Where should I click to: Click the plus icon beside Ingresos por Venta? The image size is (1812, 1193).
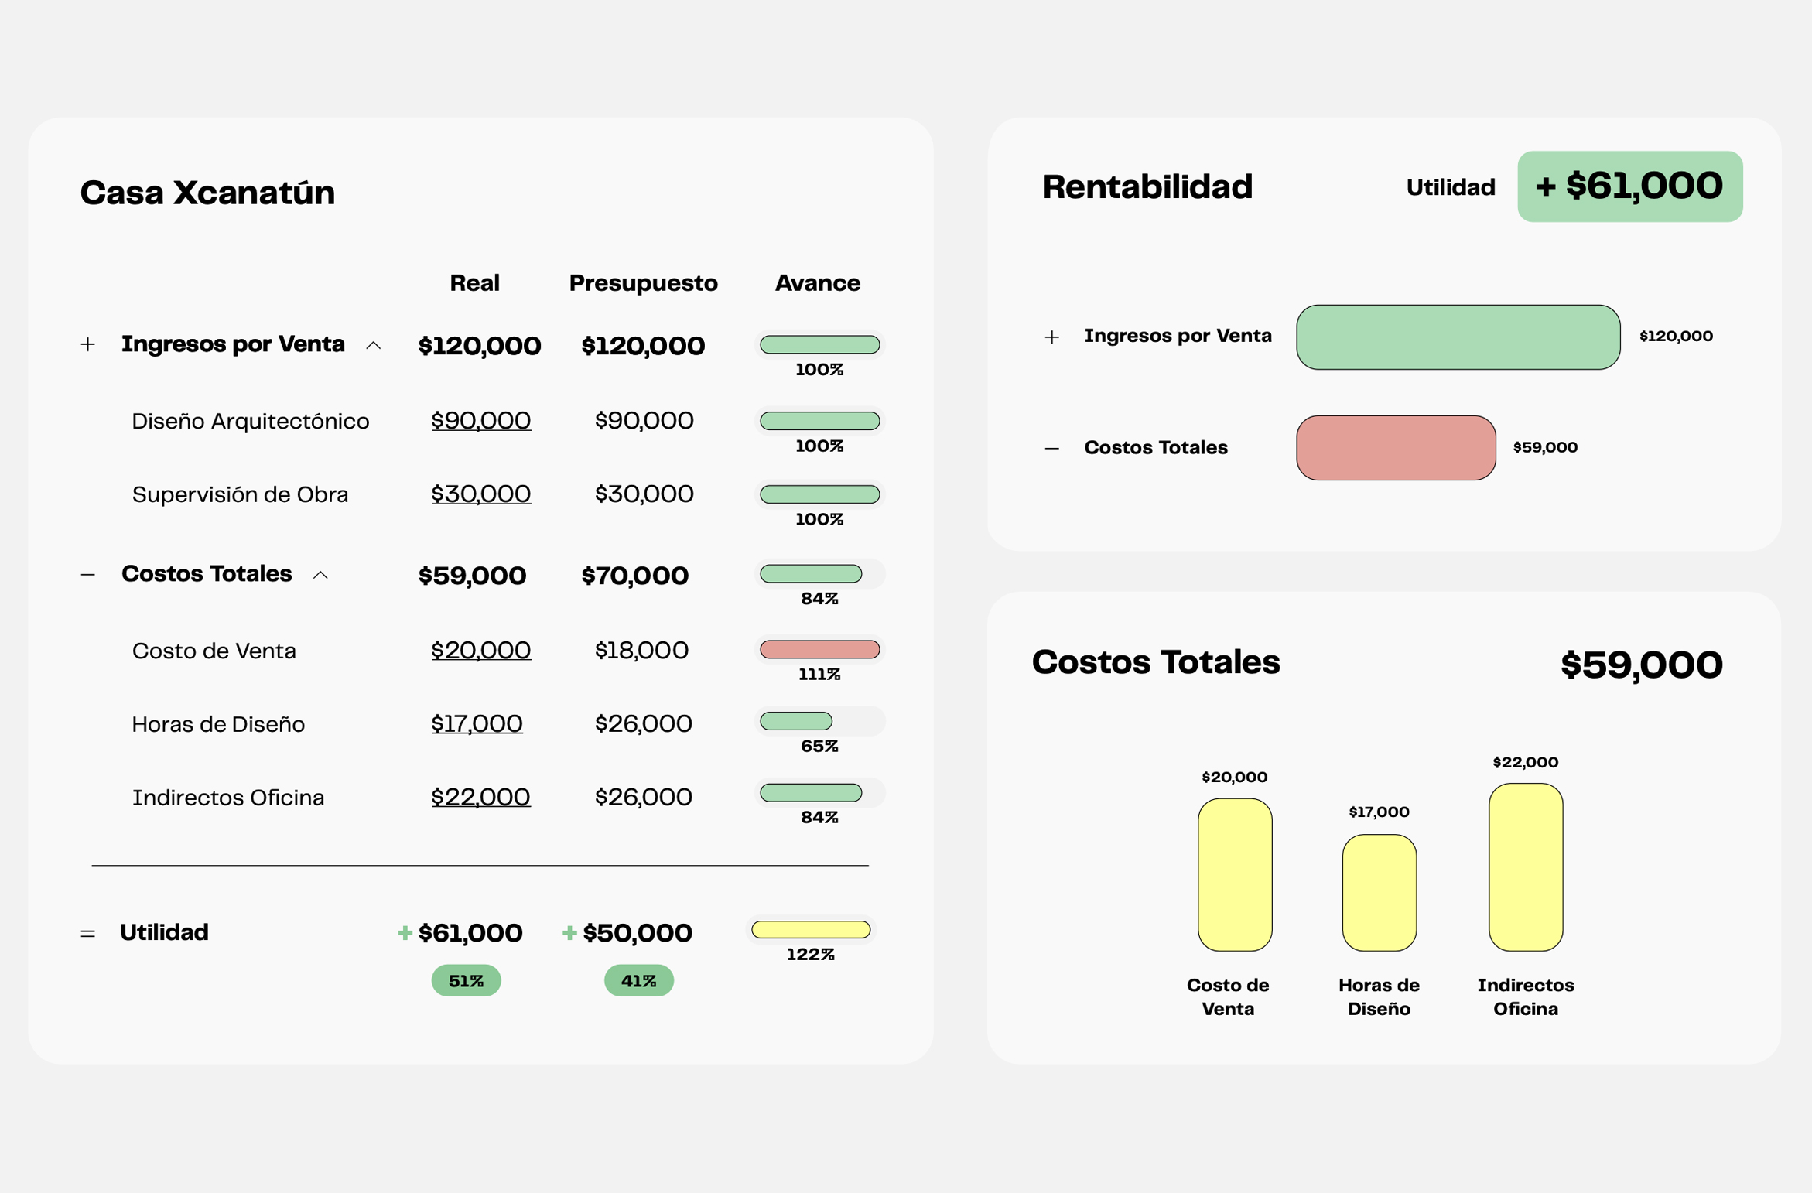coord(88,344)
